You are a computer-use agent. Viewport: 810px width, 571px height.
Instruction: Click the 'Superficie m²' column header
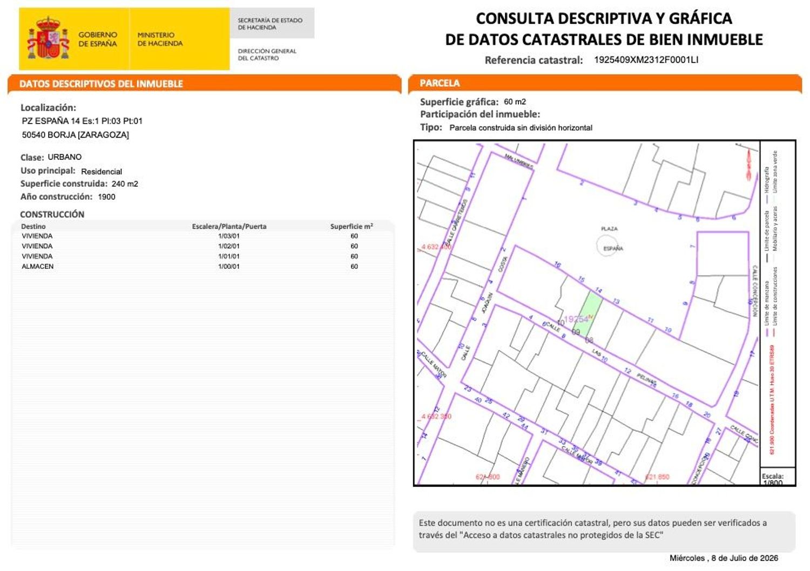pyautogui.click(x=352, y=227)
